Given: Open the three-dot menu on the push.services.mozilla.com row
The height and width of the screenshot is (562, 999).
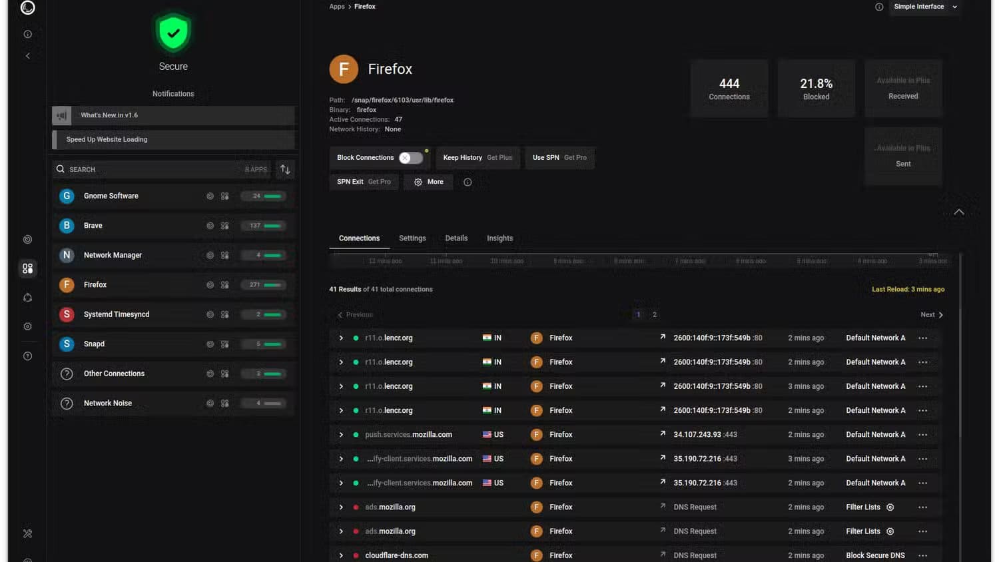Looking at the screenshot, I should click(x=922, y=435).
